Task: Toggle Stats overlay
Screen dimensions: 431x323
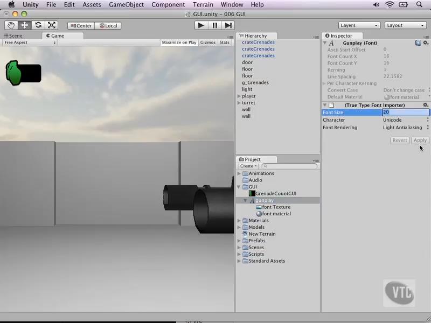Action: 224,43
